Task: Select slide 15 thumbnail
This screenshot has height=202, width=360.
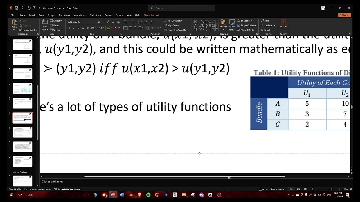Action: (23, 132)
